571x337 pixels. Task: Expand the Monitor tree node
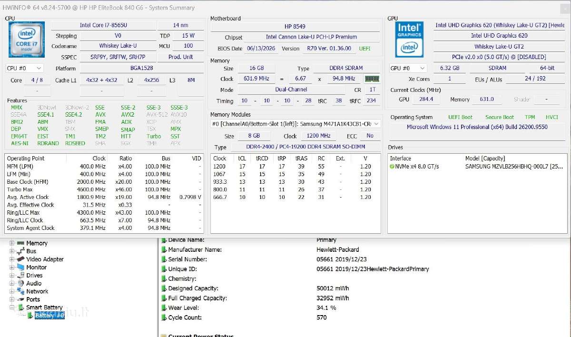tap(12, 268)
